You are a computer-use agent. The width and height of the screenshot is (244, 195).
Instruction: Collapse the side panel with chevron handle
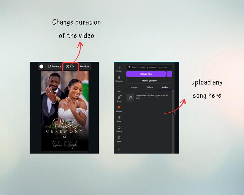click(174, 112)
